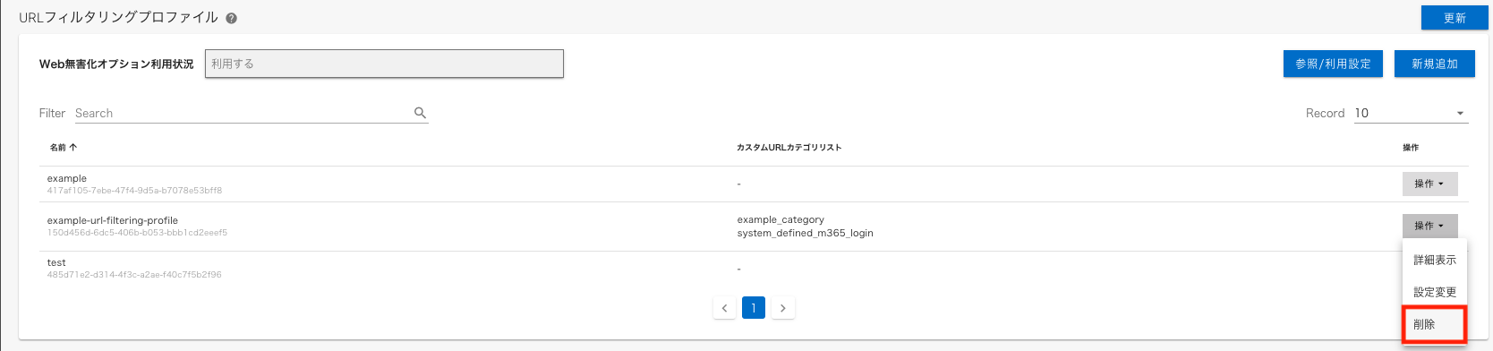
Task: Focus the Filter Search field
Action: pos(242,113)
